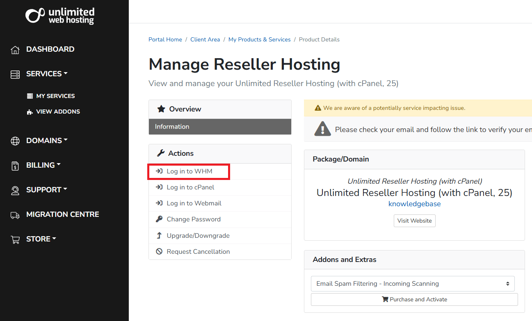This screenshot has height=321, width=532.
Task: Click the Purchase and Activate button
Action: [414, 299]
